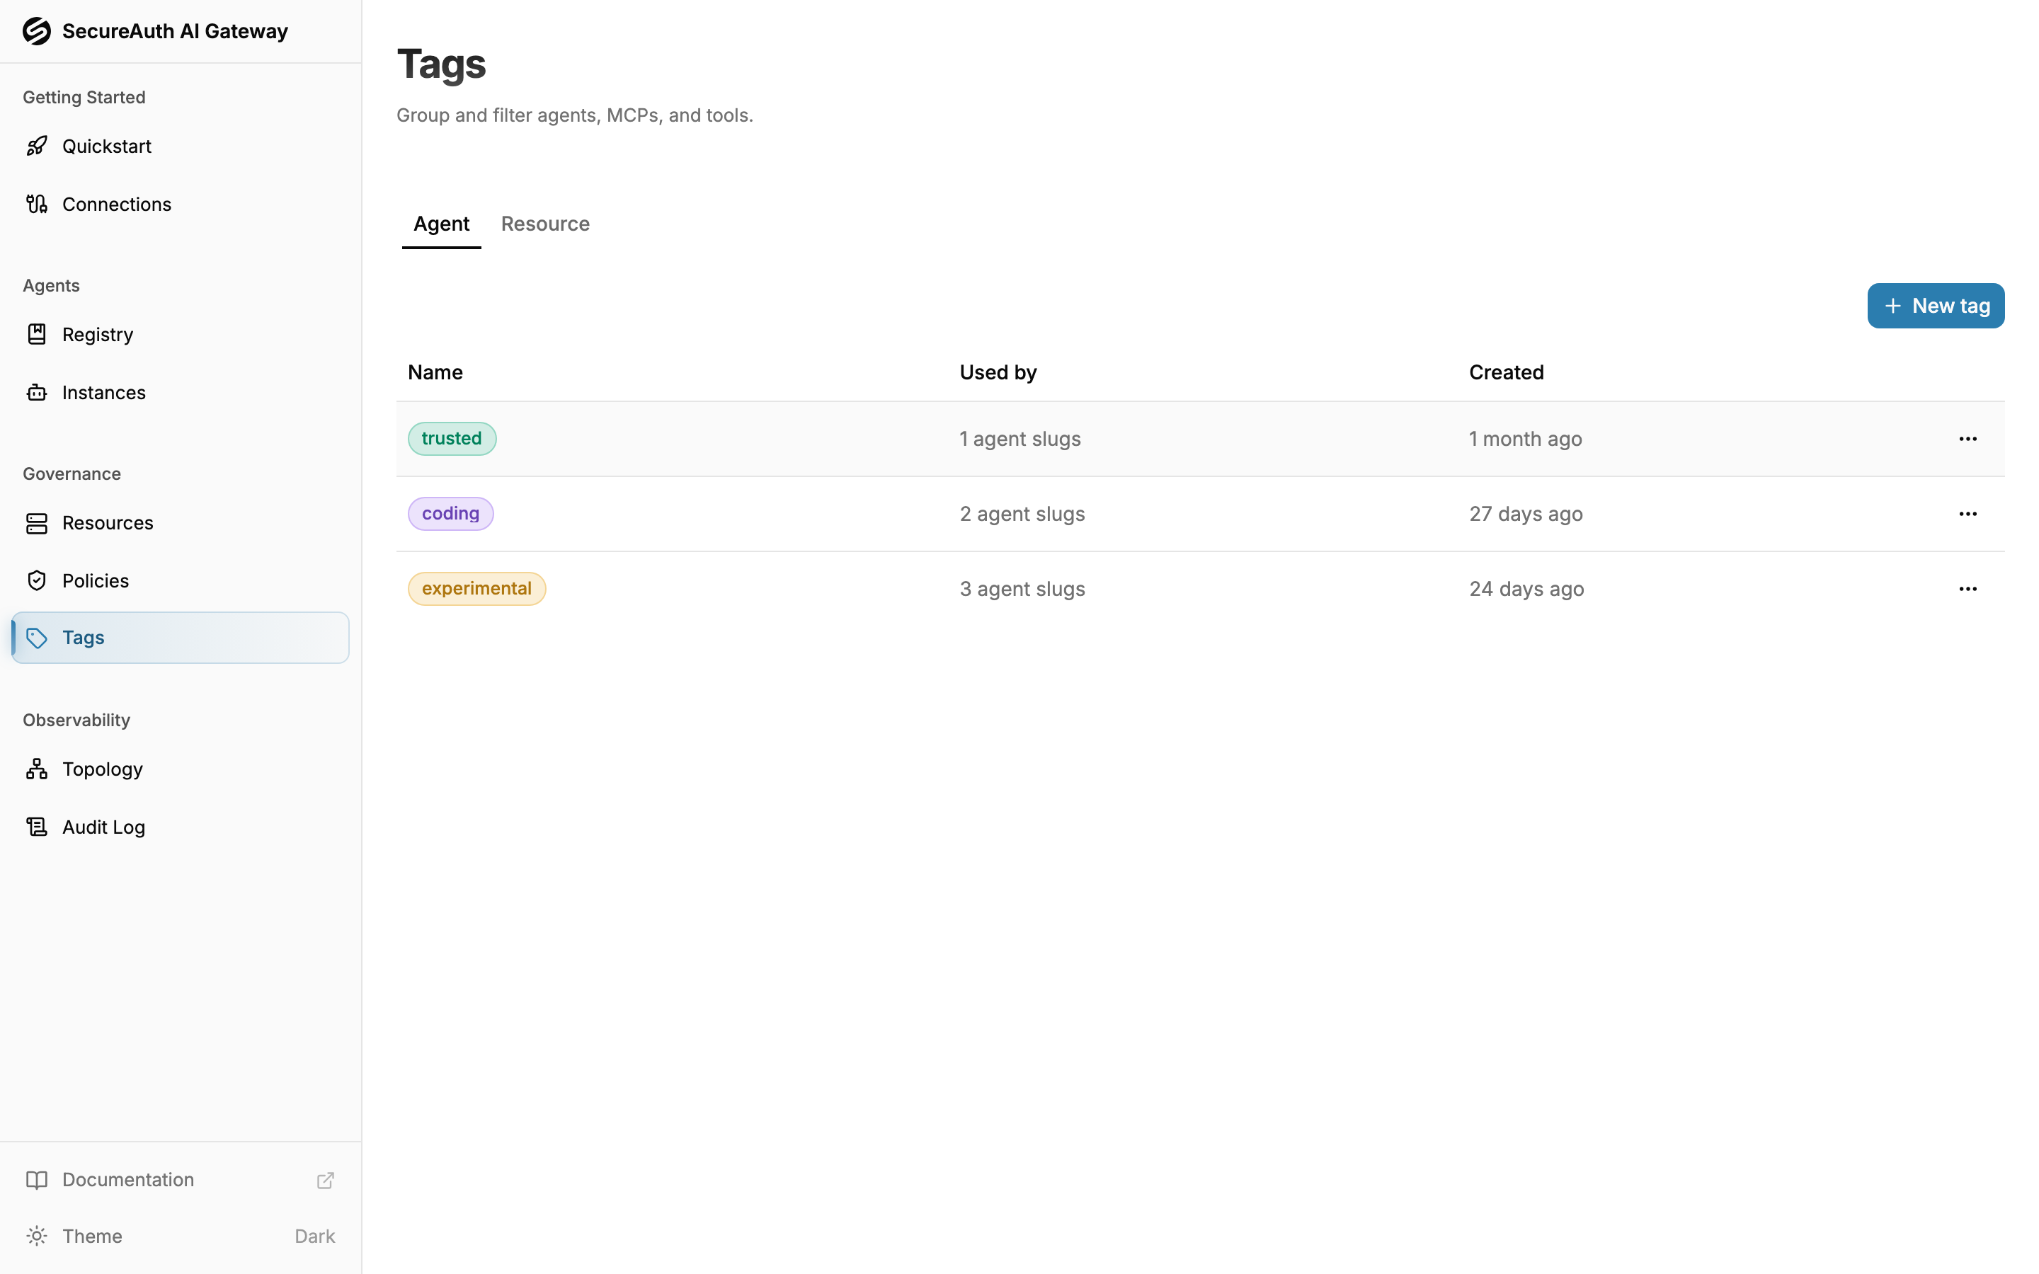Click the Resources server icon
This screenshot has width=2039, height=1274.
(36, 523)
